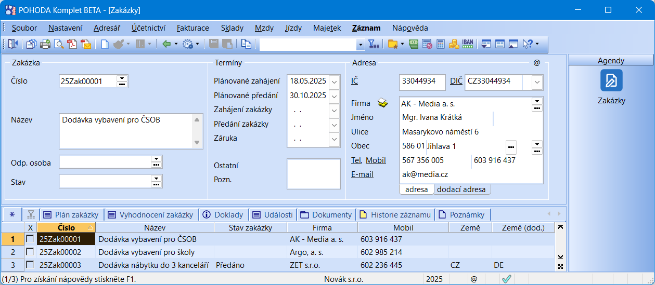Open print preview magnifier icon
Image resolution: width=655 pixels, height=285 pixels.
point(59,44)
